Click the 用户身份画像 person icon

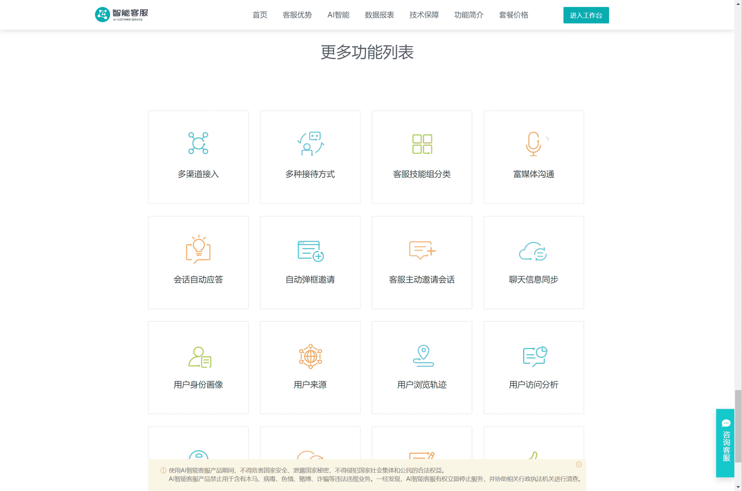(x=200, y=357)
